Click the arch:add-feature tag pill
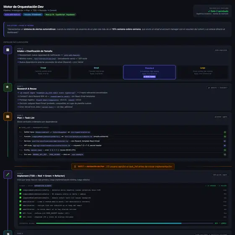Image resolution: width=235 pixels, height=235 pixels. (13, 15)
